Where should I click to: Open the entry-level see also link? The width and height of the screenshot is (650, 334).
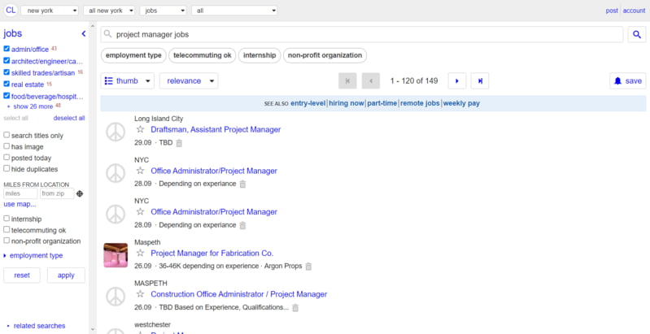coord(308,103)
